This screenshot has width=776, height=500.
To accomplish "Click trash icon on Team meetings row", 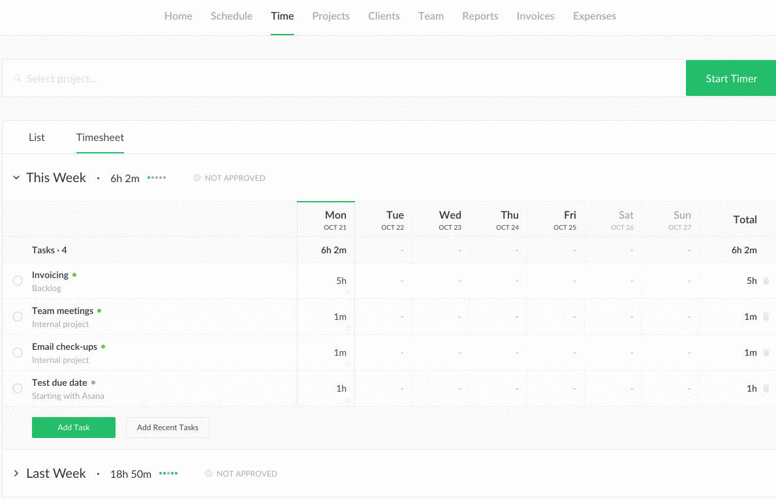I will (x=766, y=317).
